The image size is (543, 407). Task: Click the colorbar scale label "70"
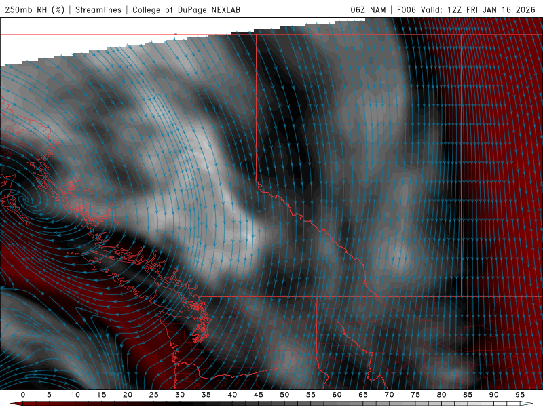tap(389, 395)
